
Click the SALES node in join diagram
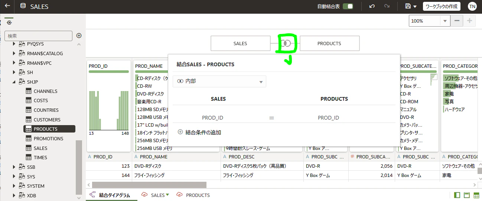click(240, 43)
